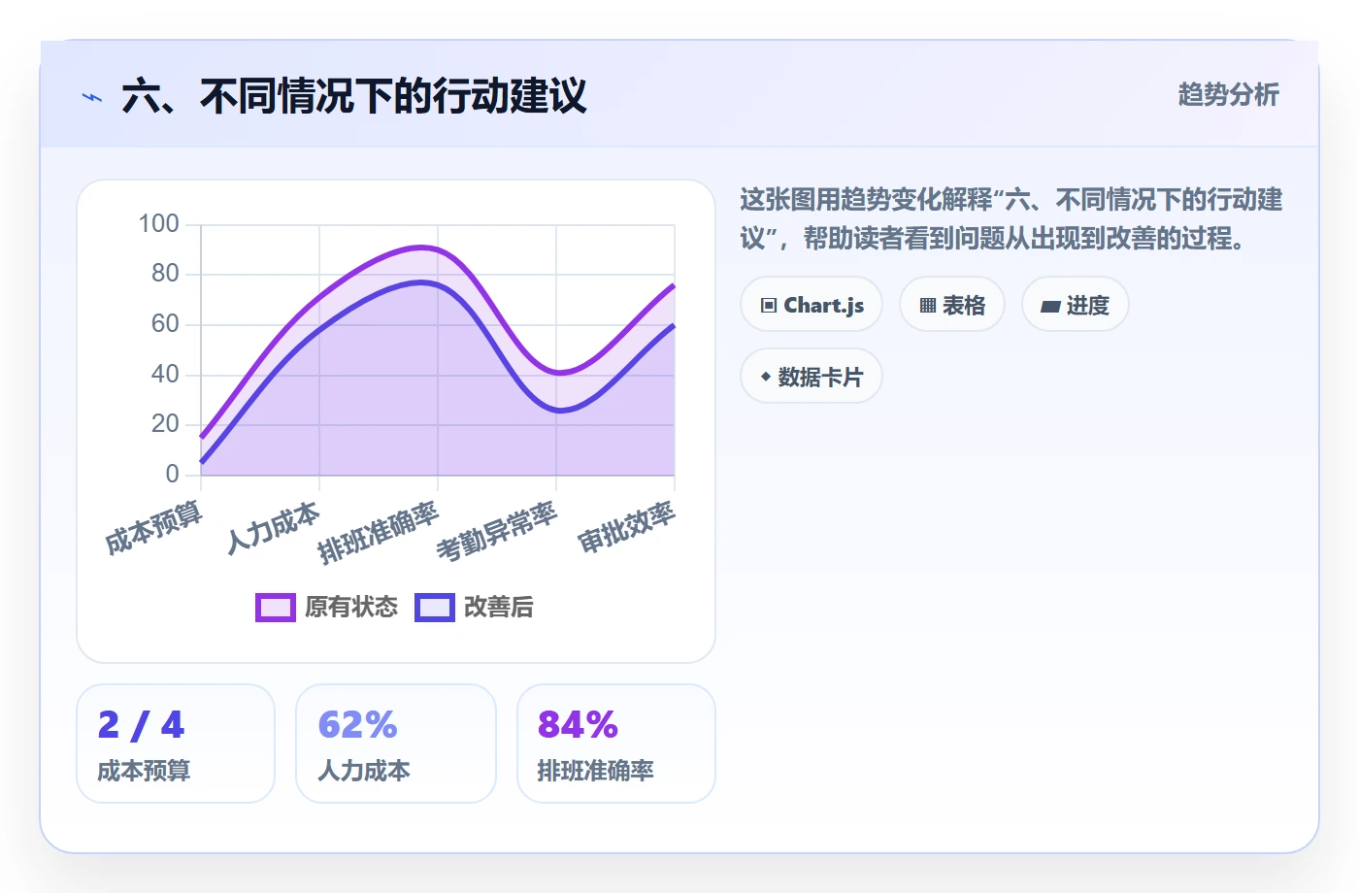Click the 考勤异常率 x-axis label

497,532
